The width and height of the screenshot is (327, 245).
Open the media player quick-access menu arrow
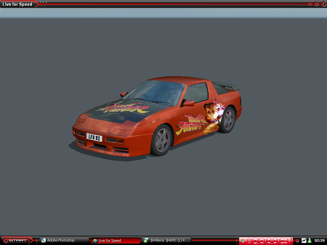[x=249, y=241]
